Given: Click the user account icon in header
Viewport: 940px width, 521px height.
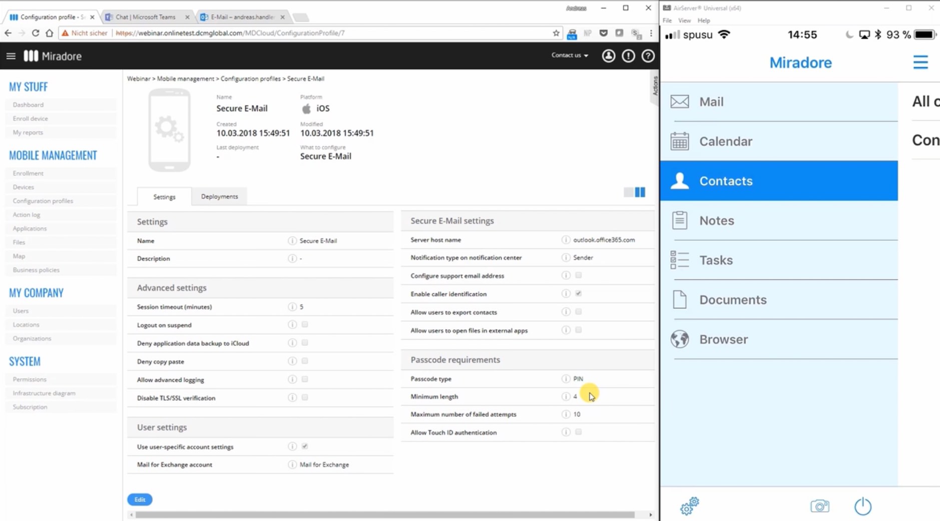Looking at the screenshot, I should pos(608,56).
